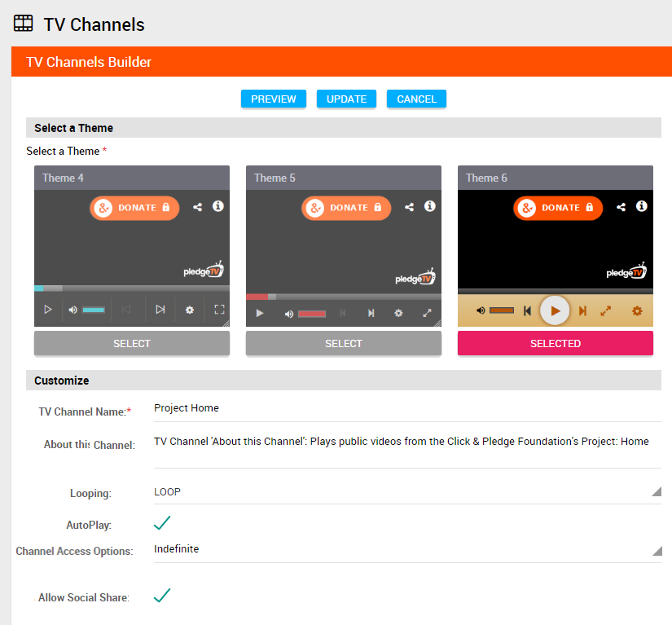Click the Theme 6 next track icon
The width and height of the screenshot is (672, 625).
pos(582,310)
